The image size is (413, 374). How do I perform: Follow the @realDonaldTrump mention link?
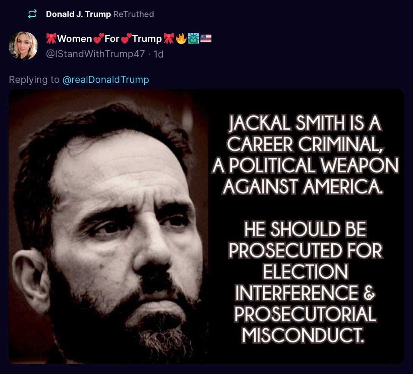(106, 79)
